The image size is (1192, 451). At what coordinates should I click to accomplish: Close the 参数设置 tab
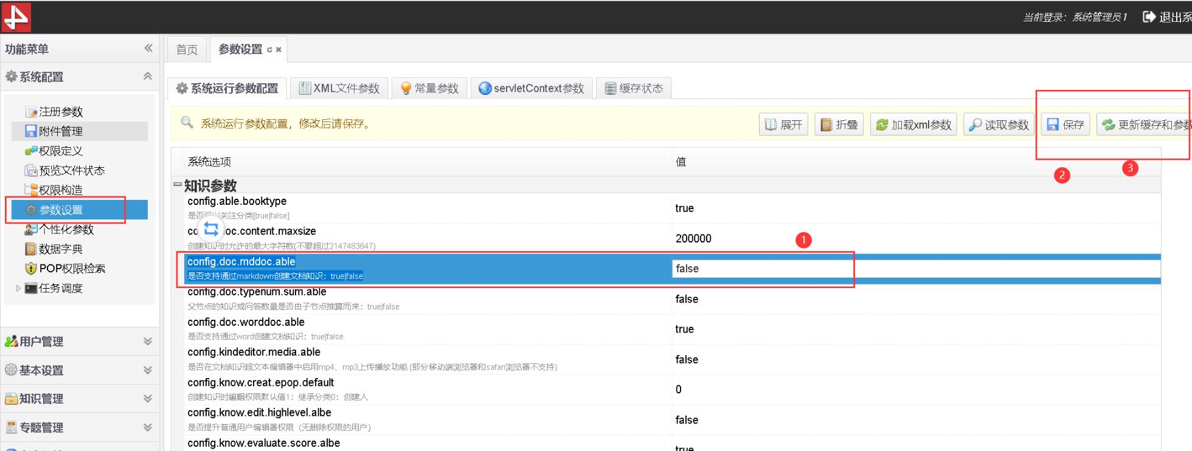click(x=279, y=50)
